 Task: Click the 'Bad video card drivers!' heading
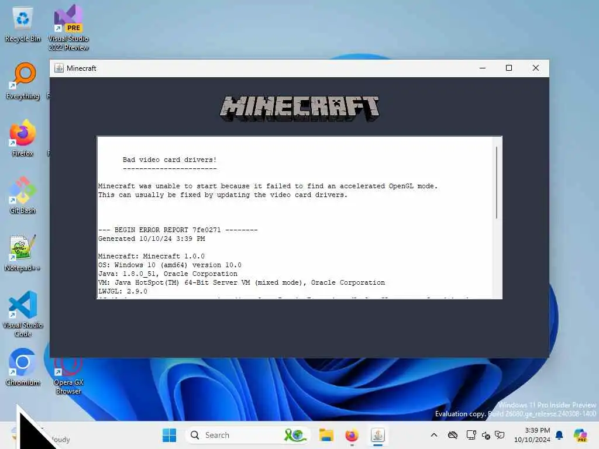pyautogui.click(x=170, y=160)
